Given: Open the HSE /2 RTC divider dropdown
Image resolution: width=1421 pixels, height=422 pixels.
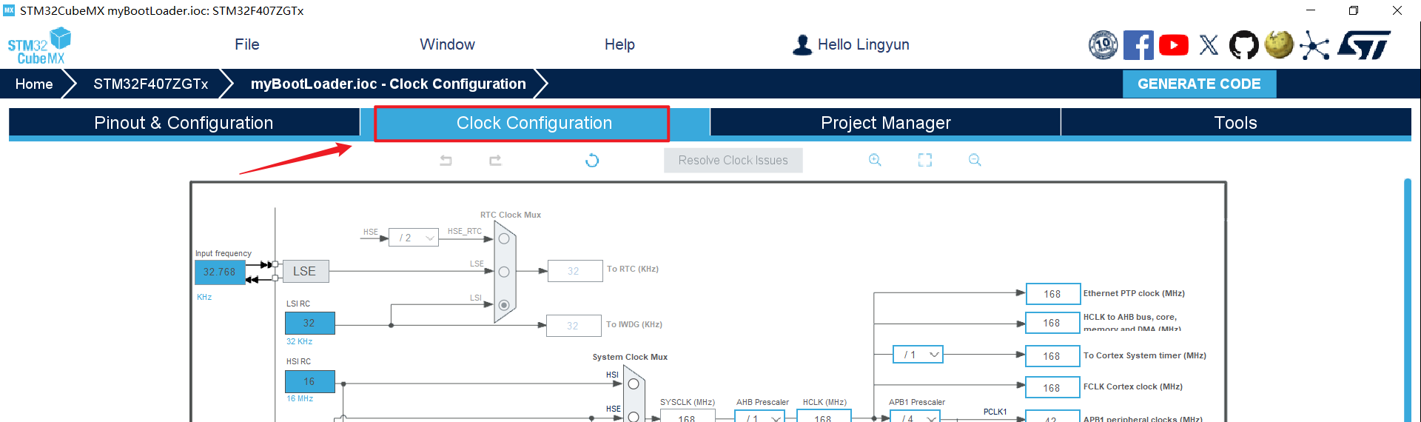Looking at the screenshot, I should [x=414, y=238].
